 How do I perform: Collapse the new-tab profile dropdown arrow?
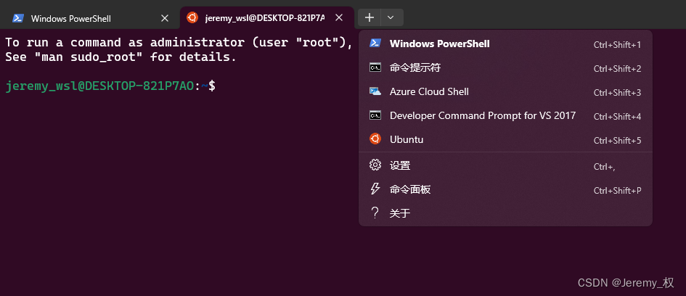click(x=392, y=17)
